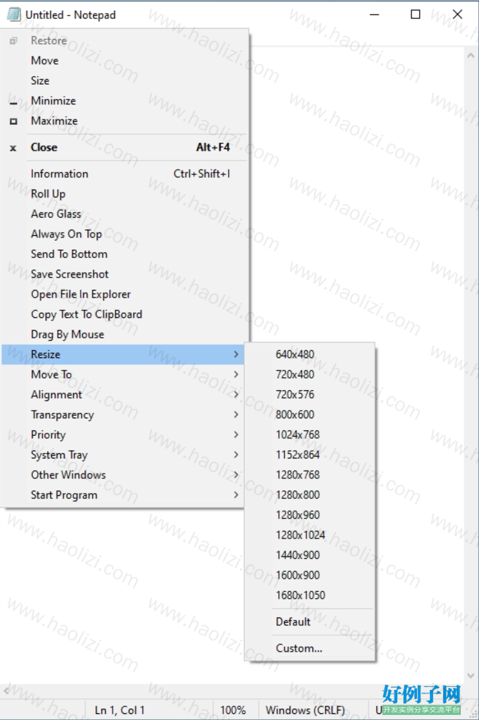Screen dimensions: 479x720
Task: Open the Resize submenu
Action: pos(123,354)
